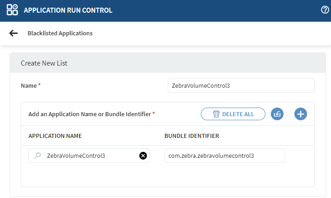Click the APPLICATION NAME column header
331x198 pixels.
pos(55,136)
